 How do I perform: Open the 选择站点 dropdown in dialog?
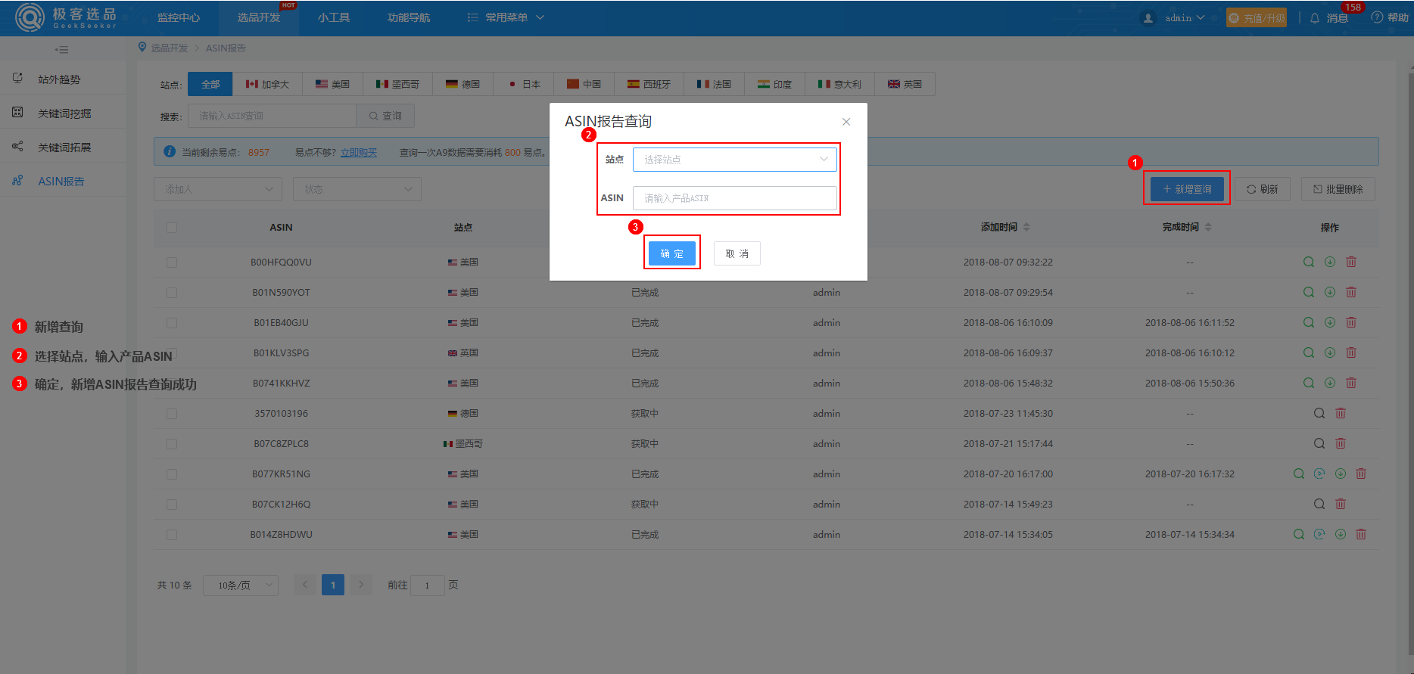point(734,160)
